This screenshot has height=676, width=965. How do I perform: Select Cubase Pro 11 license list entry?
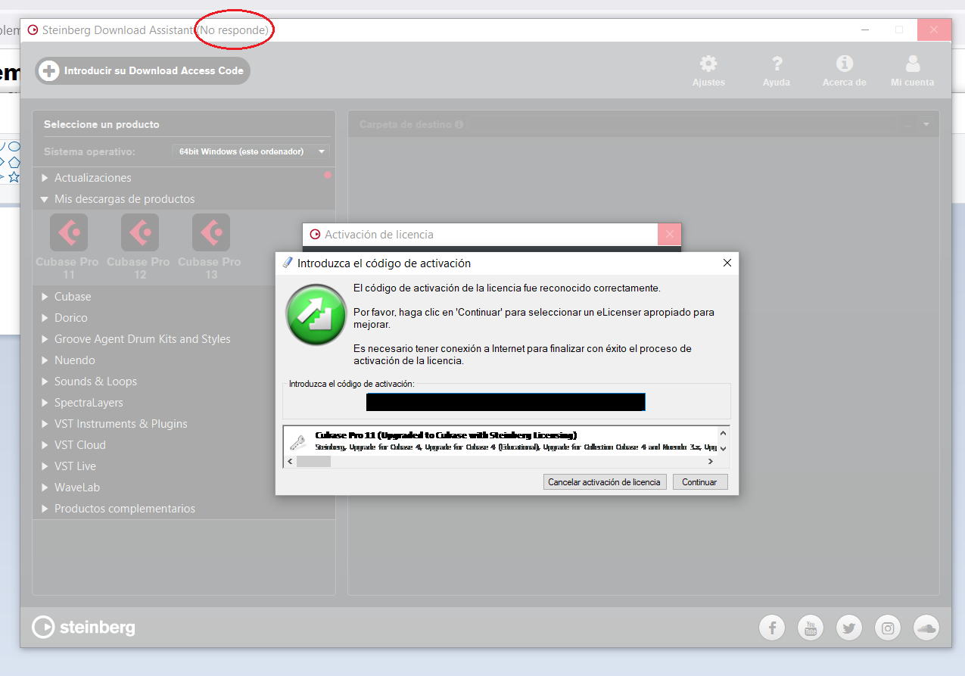click(500, 441)
